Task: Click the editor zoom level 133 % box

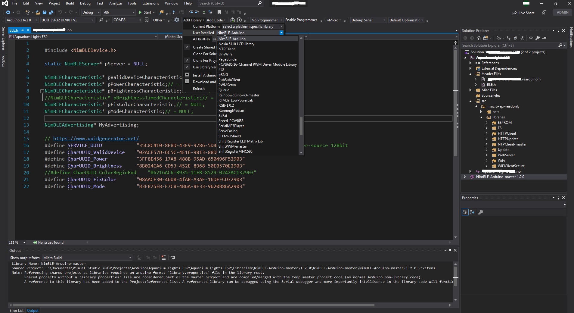Action: [17, 242]
